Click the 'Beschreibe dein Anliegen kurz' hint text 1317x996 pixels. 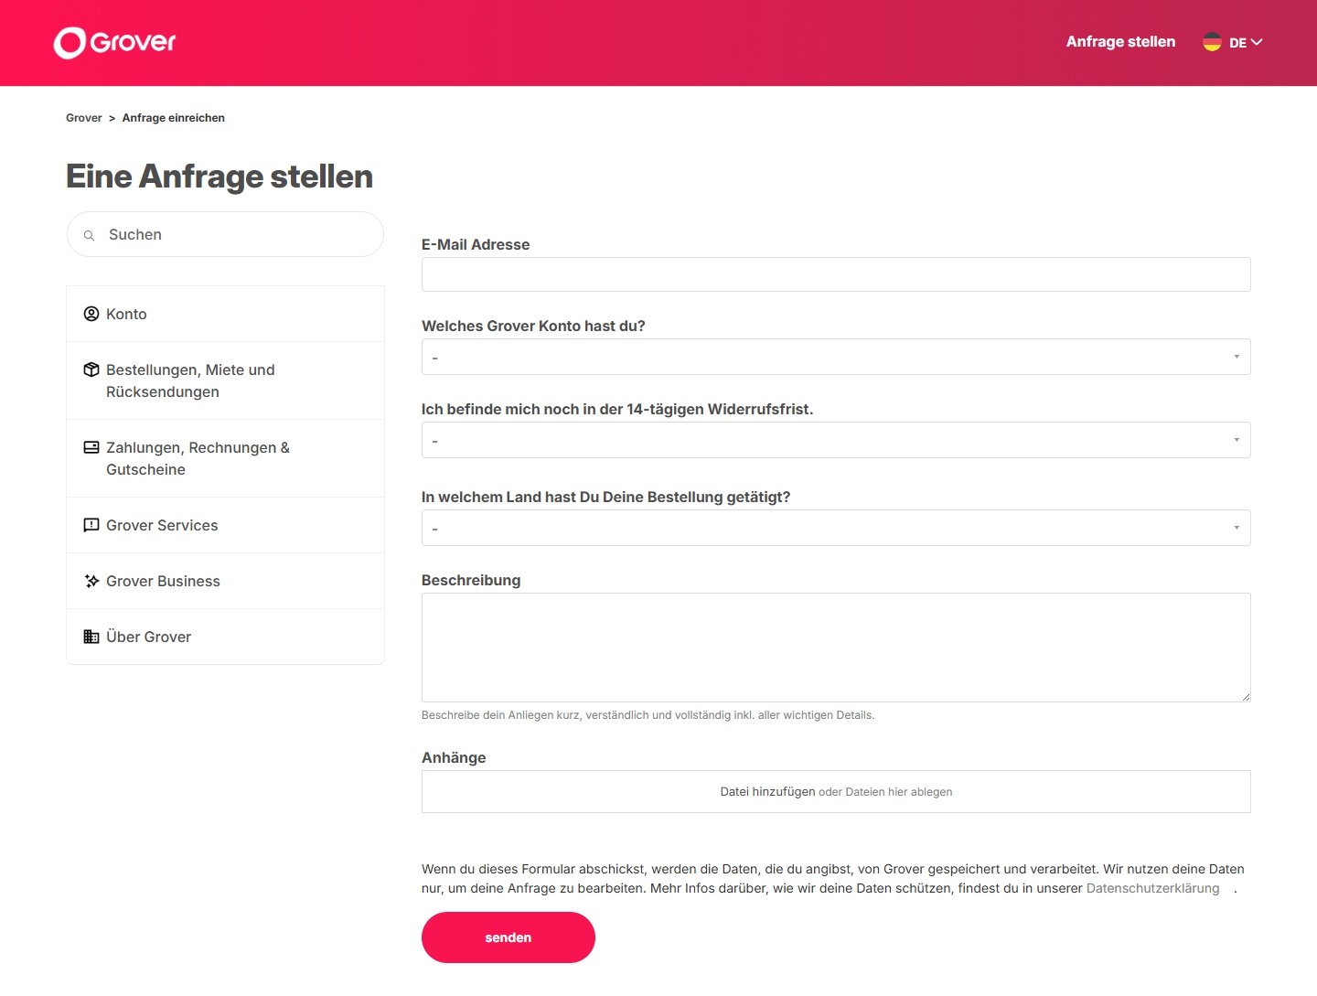click(648, 715)
